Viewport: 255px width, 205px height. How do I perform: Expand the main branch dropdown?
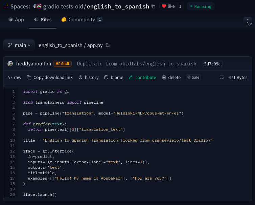point(19,45)
